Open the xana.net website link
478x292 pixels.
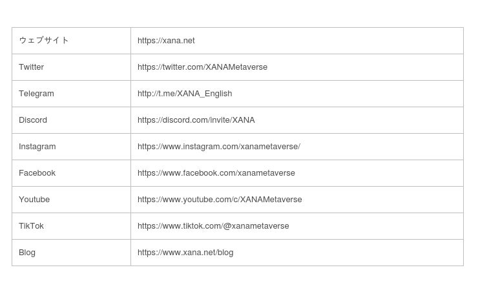pos(166,41)
